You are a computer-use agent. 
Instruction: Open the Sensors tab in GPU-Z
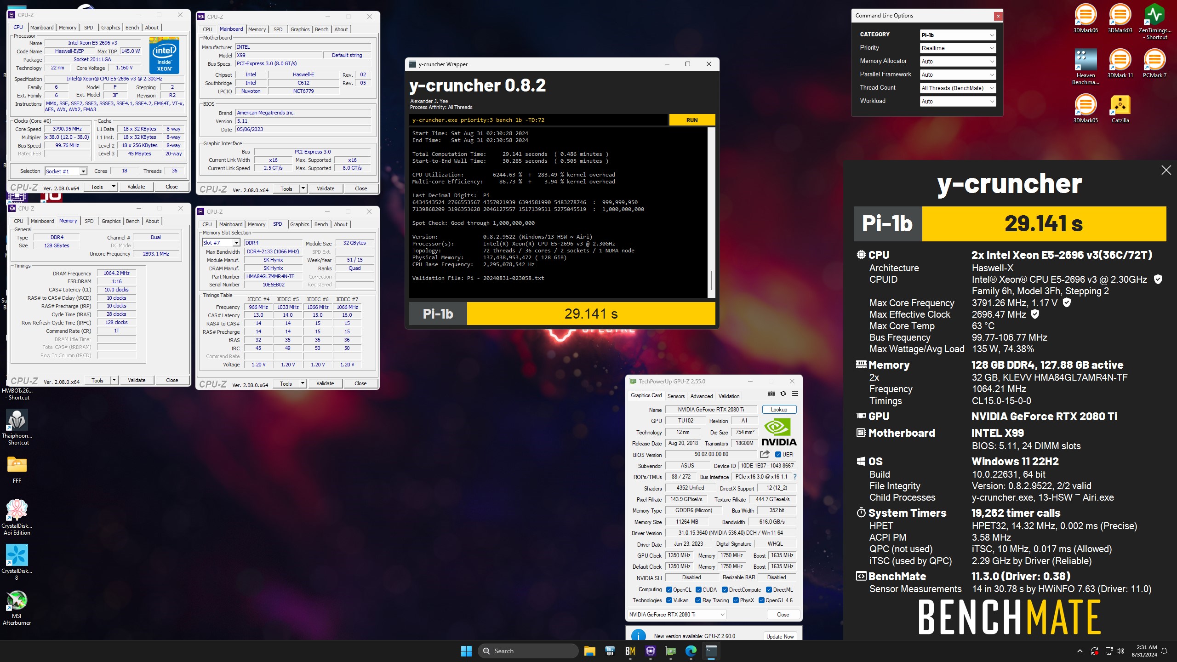(676, 396)
